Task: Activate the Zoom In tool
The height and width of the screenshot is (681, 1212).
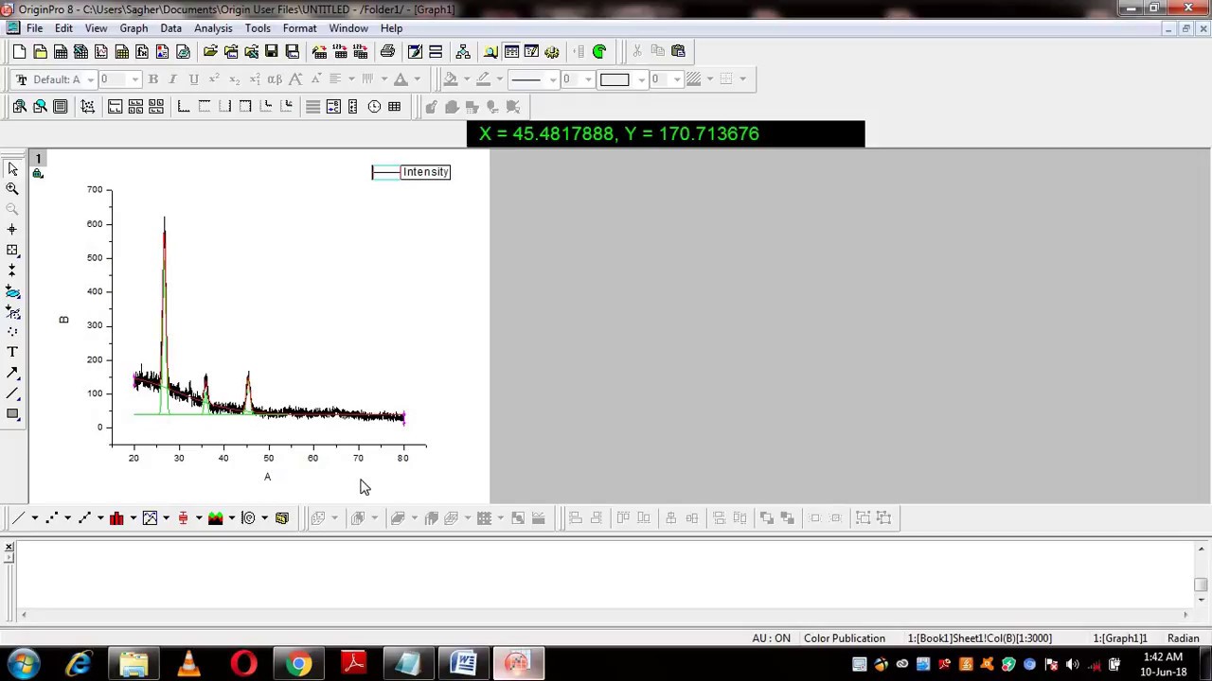Action: tap(12, 189)
